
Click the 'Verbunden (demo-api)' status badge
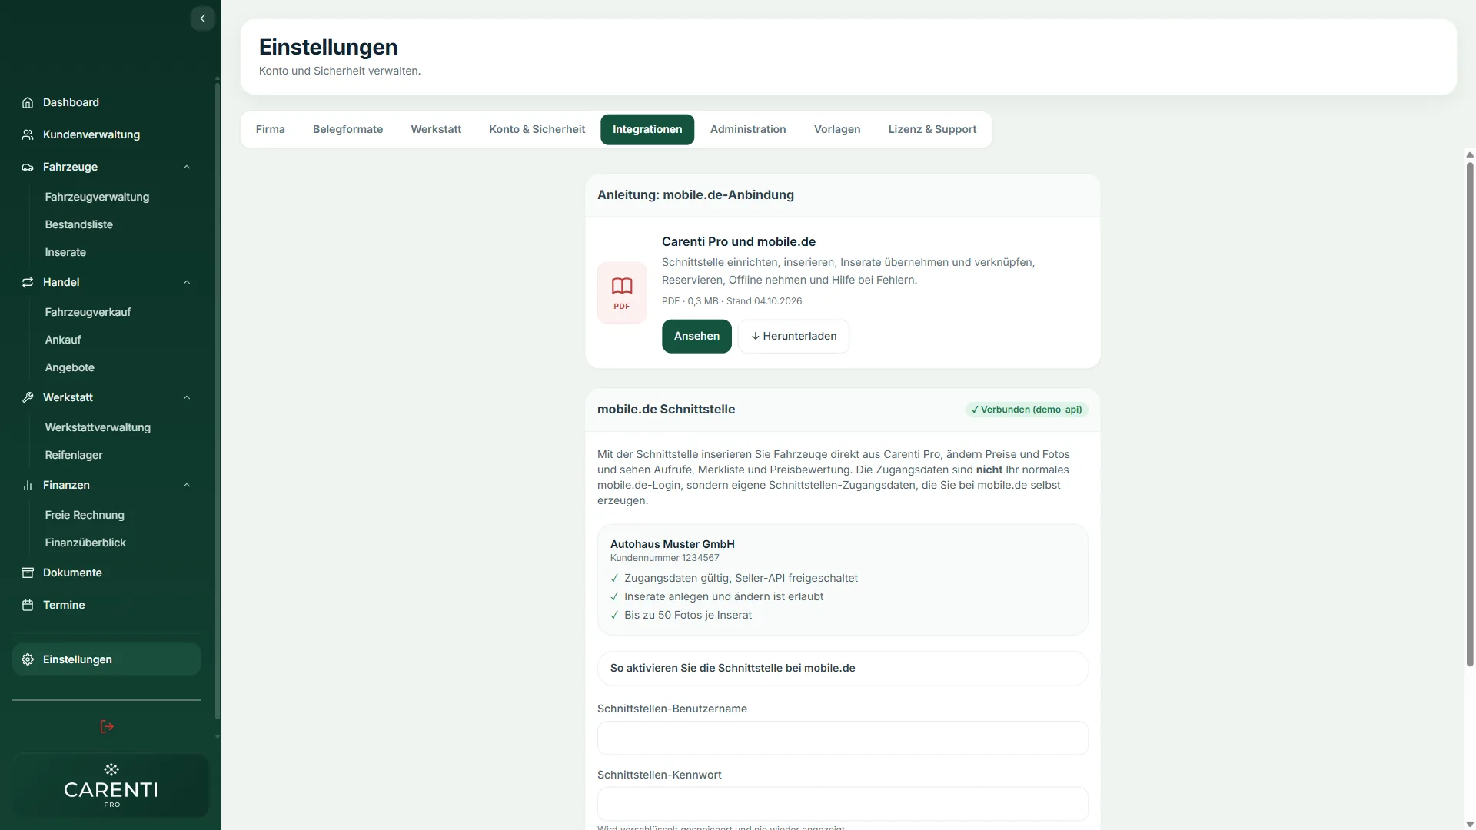pyautogui.click(x=1026, y=410)
